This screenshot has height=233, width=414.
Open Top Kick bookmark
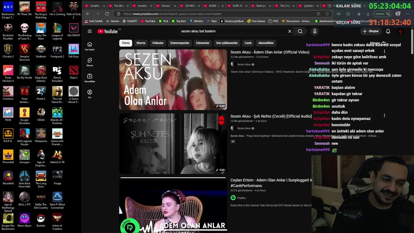[x=179, y=21]
